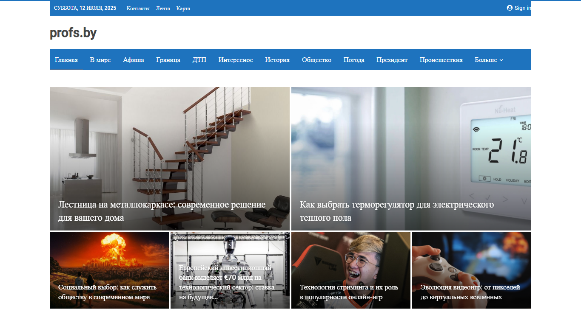
Task: Go to the Интересное section
Action: click(236, 60)
